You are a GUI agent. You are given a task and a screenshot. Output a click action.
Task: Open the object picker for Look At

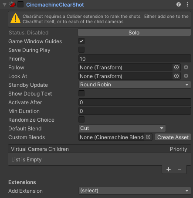pyautogui.click(x=176, y=76)
